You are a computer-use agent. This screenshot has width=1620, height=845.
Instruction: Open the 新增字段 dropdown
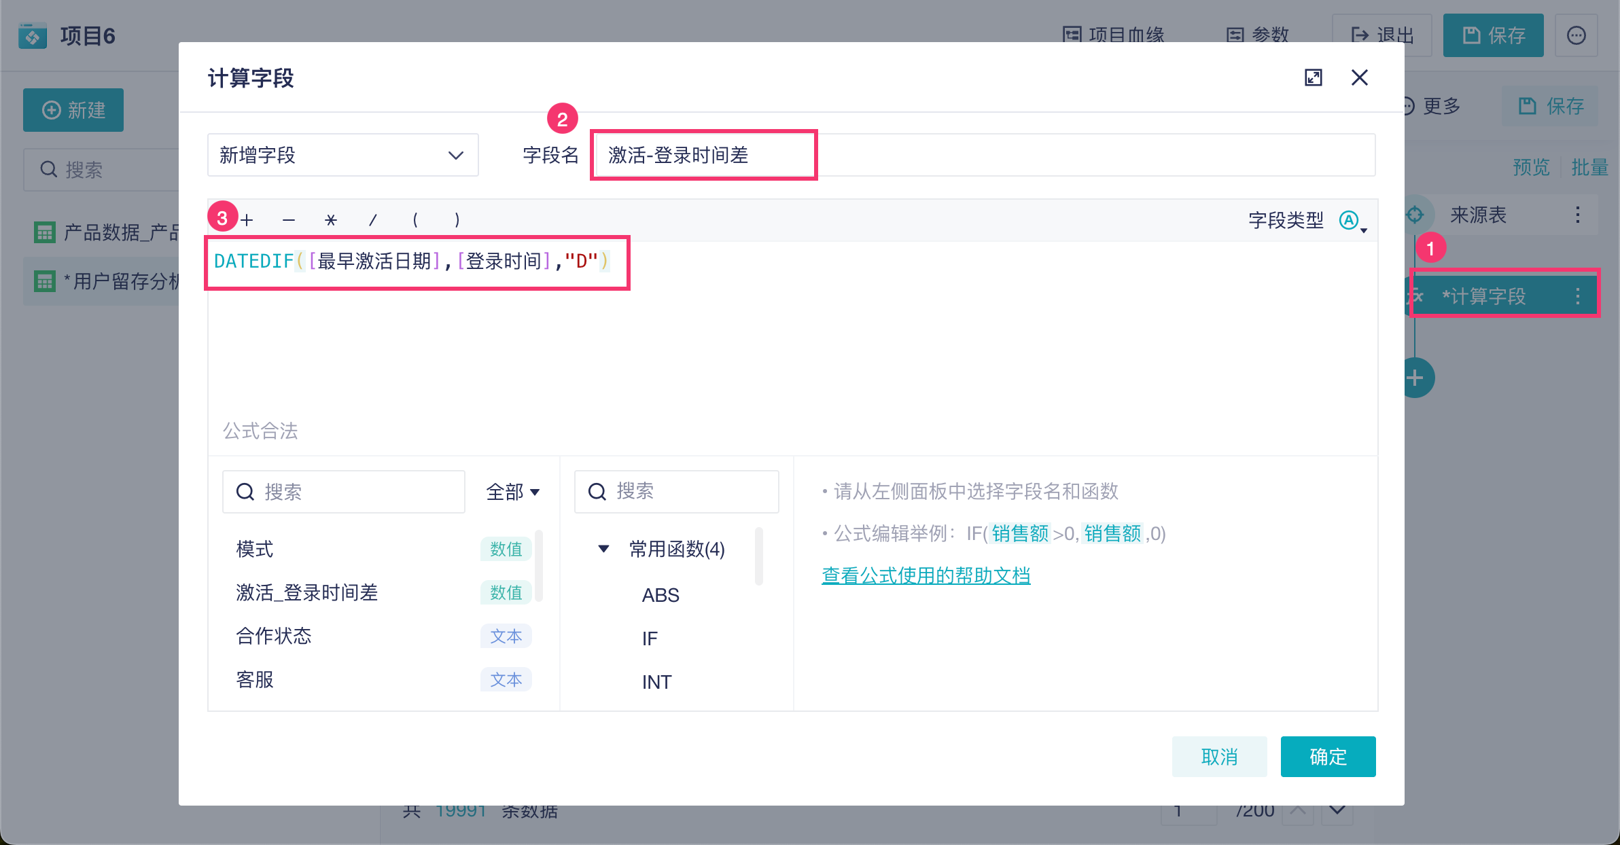[x=342, y=155]
